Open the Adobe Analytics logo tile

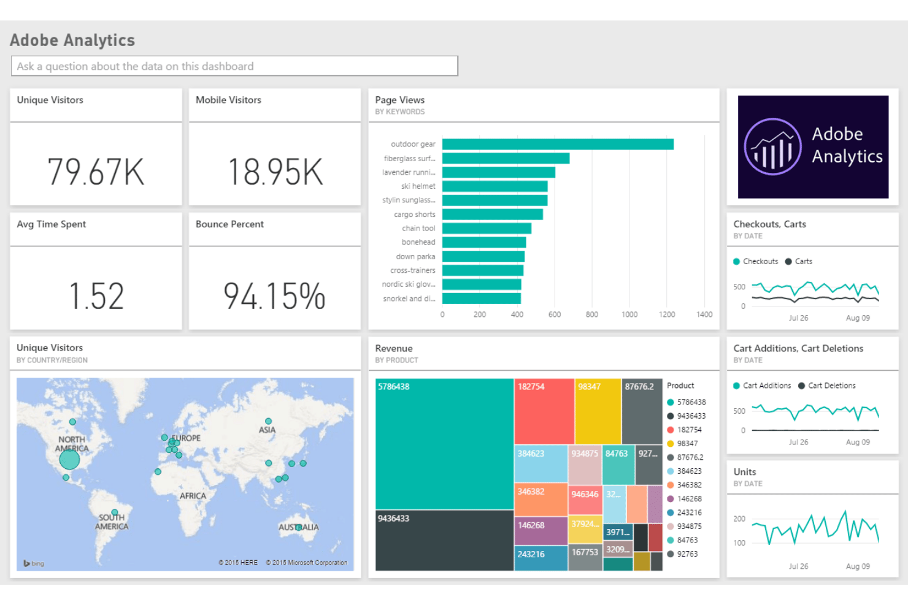coord(813,146)
